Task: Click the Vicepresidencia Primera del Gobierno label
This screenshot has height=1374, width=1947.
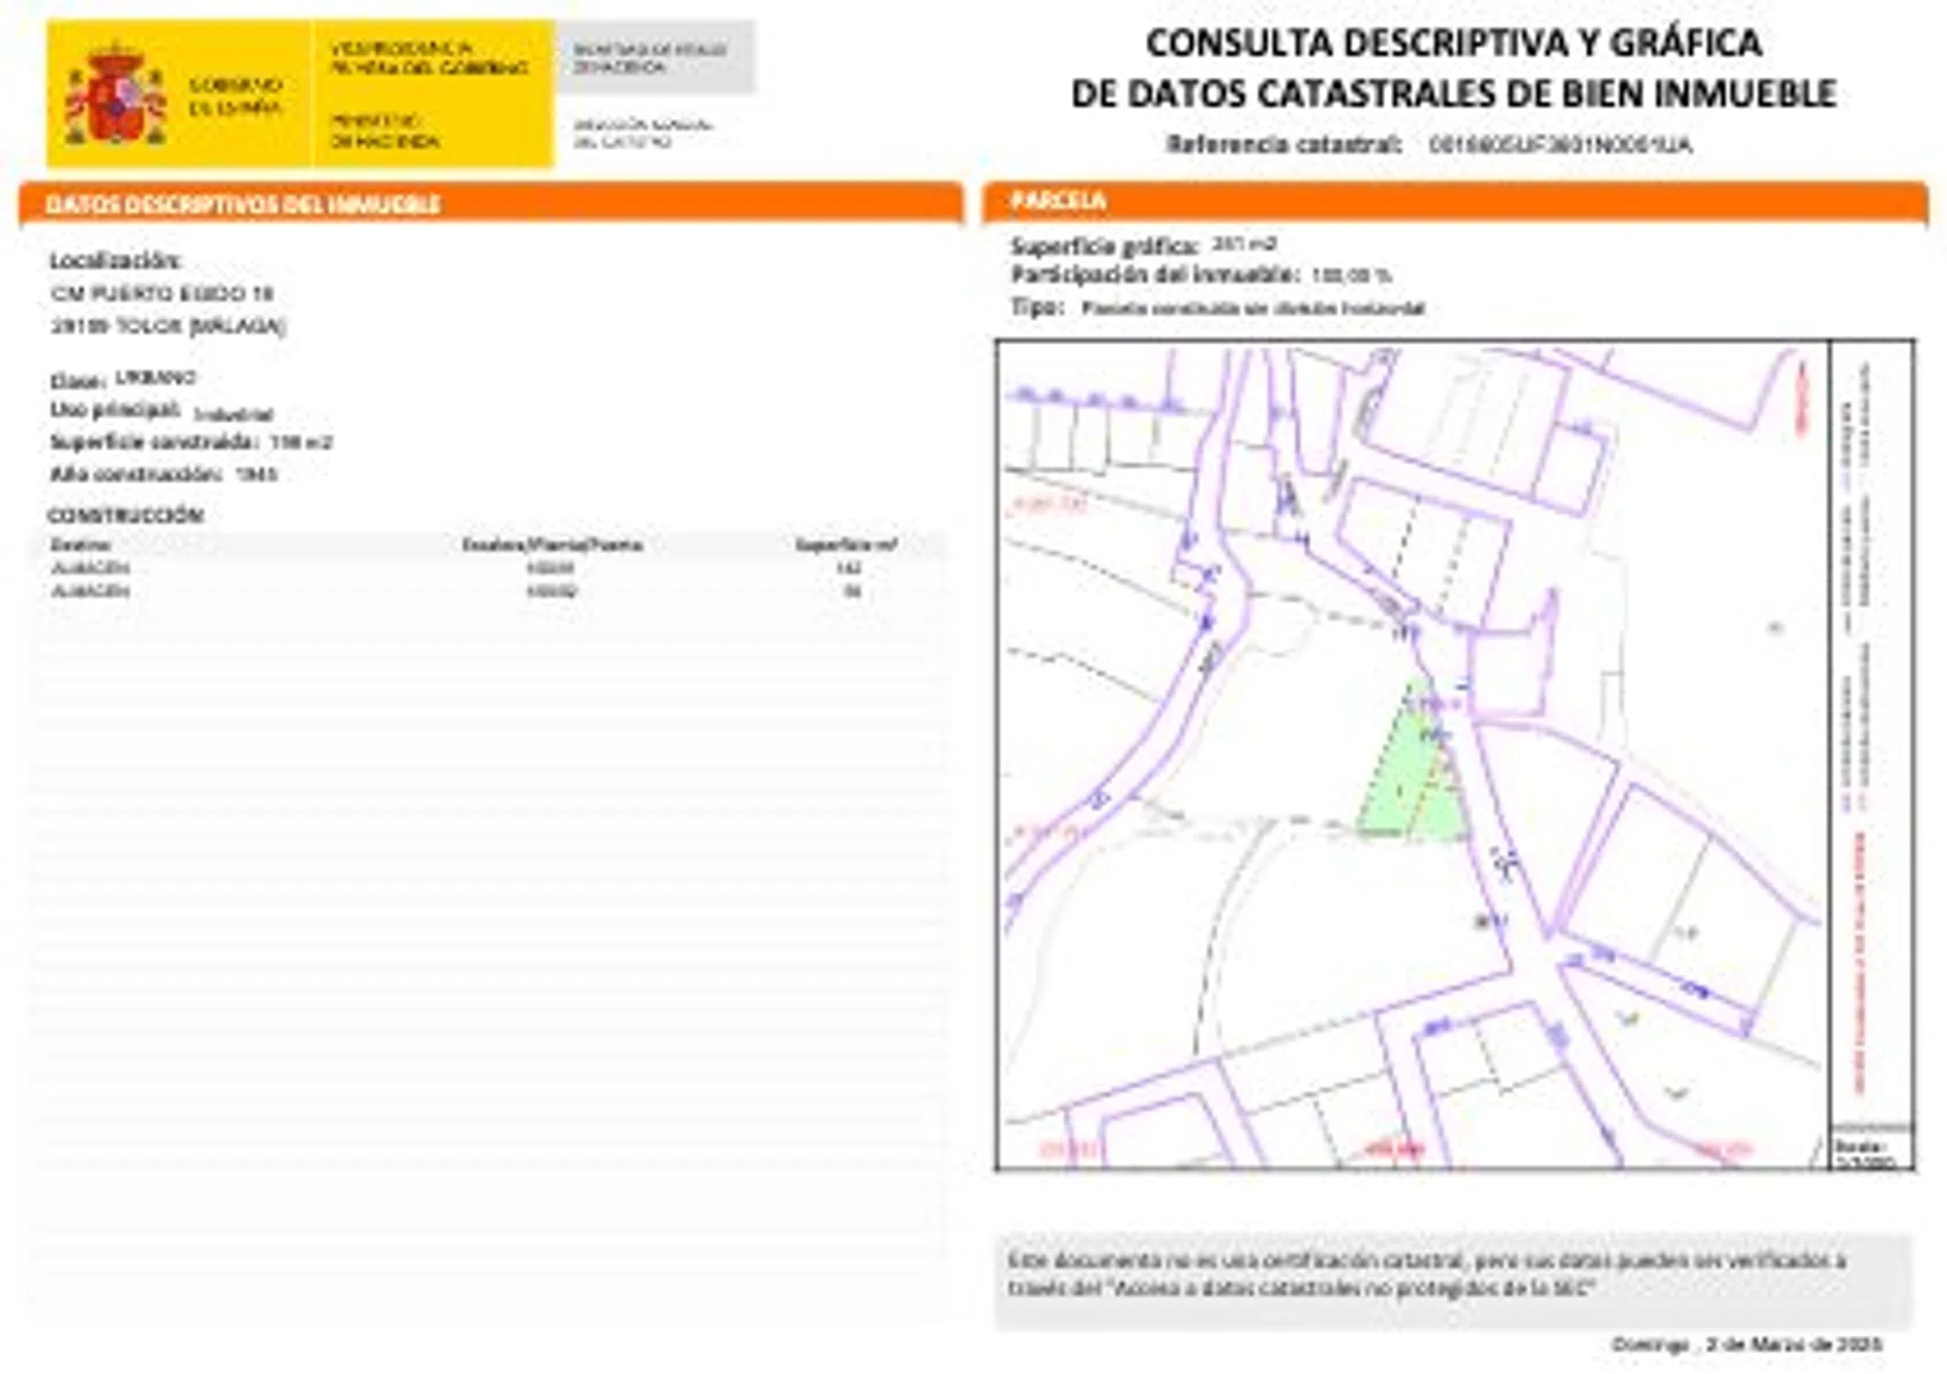Action: pos(429,58)
